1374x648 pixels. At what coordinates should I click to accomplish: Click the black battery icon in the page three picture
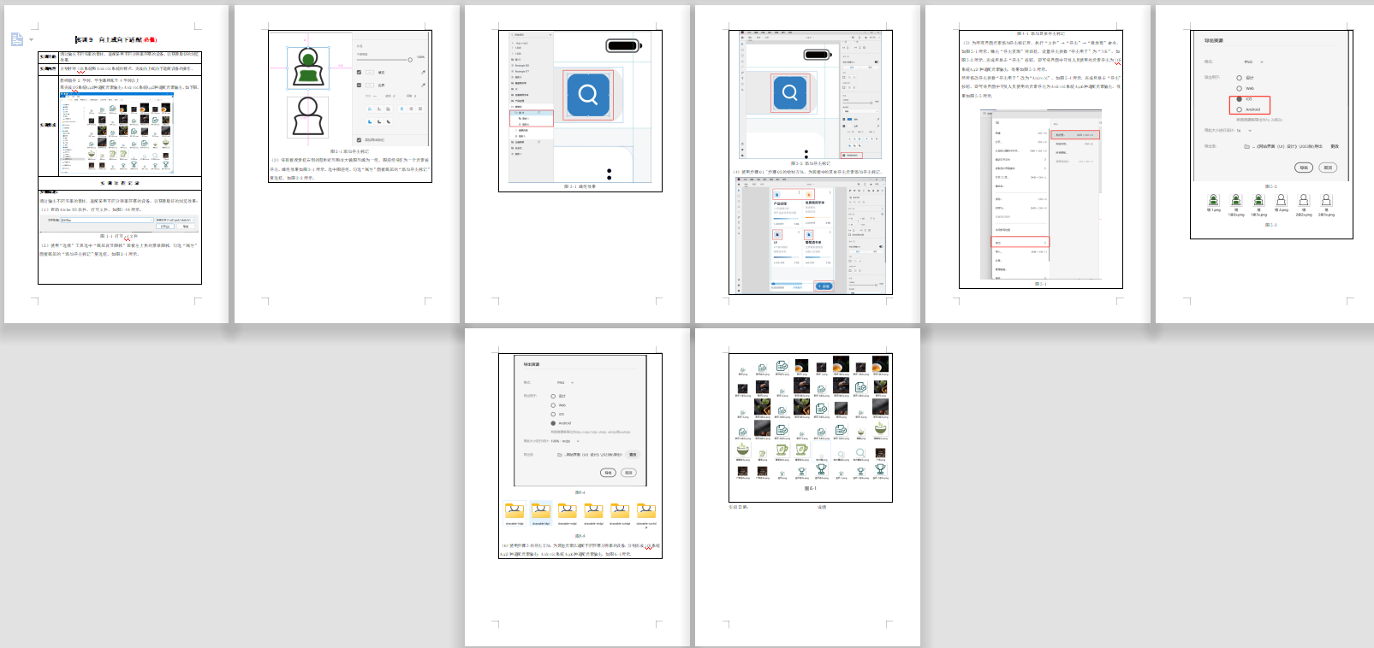623,46
